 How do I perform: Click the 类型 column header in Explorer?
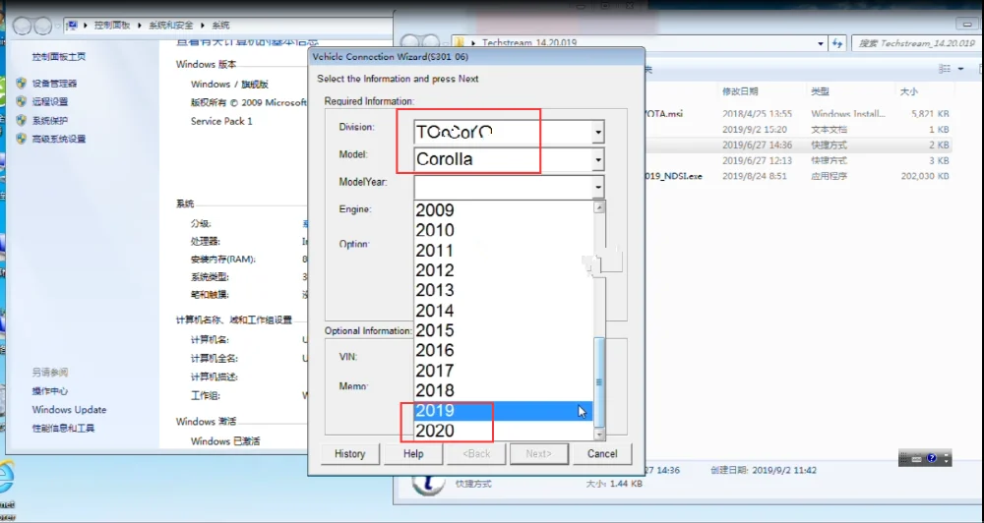pos(821,91)
